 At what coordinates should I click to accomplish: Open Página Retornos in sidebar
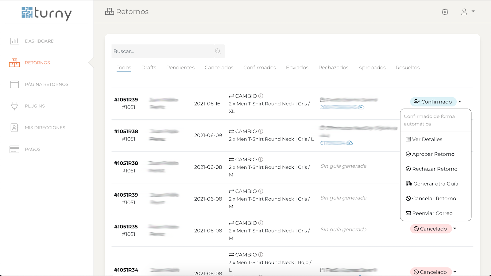(47, 84)
